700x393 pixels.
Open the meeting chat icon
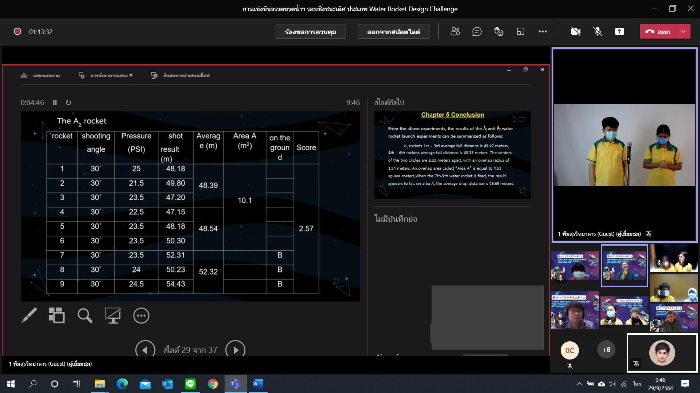(x=477, y=32)
